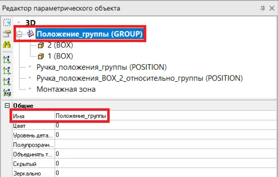This screenshot has width=279, height=177.
Task: Collapse the Положение_группы (GROUP) tree node
Action: 19,35
